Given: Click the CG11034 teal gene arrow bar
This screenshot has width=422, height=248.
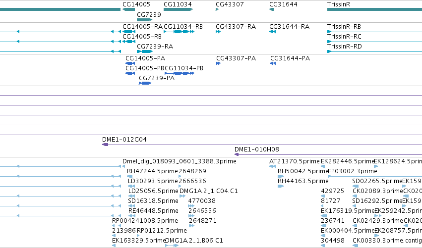Looking at the screenshot, I should pyautogui.click(x=178, y=10).
